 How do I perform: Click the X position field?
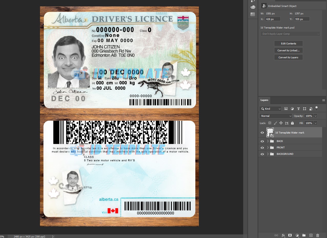[x=273, y=19]
